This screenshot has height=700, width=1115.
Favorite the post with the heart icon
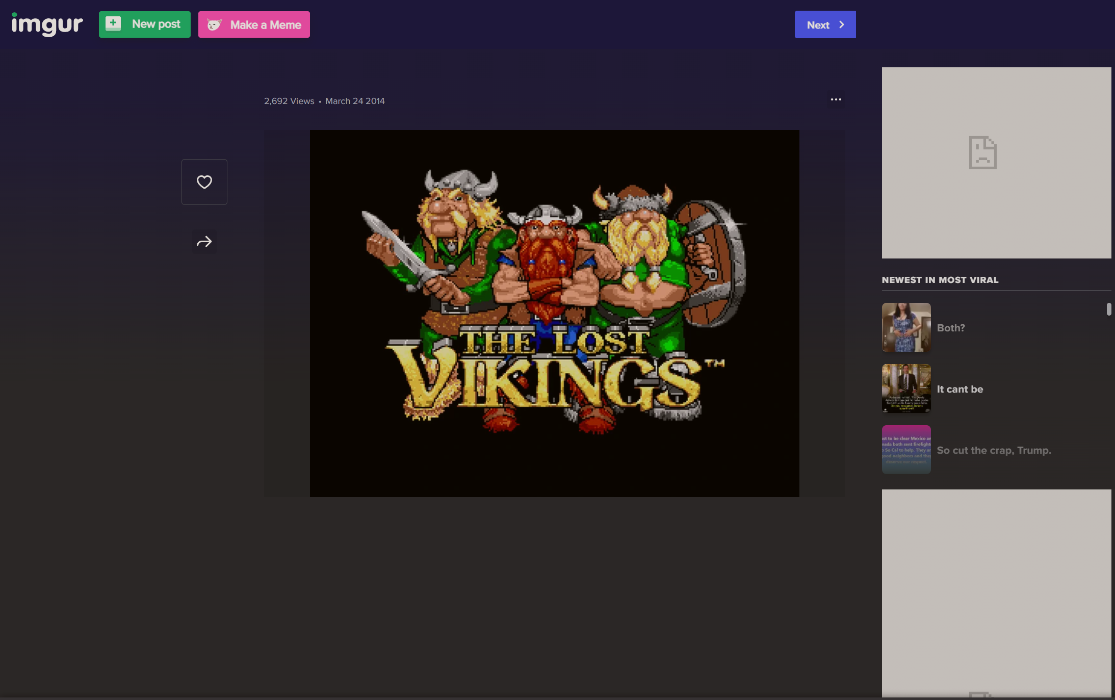tap(204, 182)
